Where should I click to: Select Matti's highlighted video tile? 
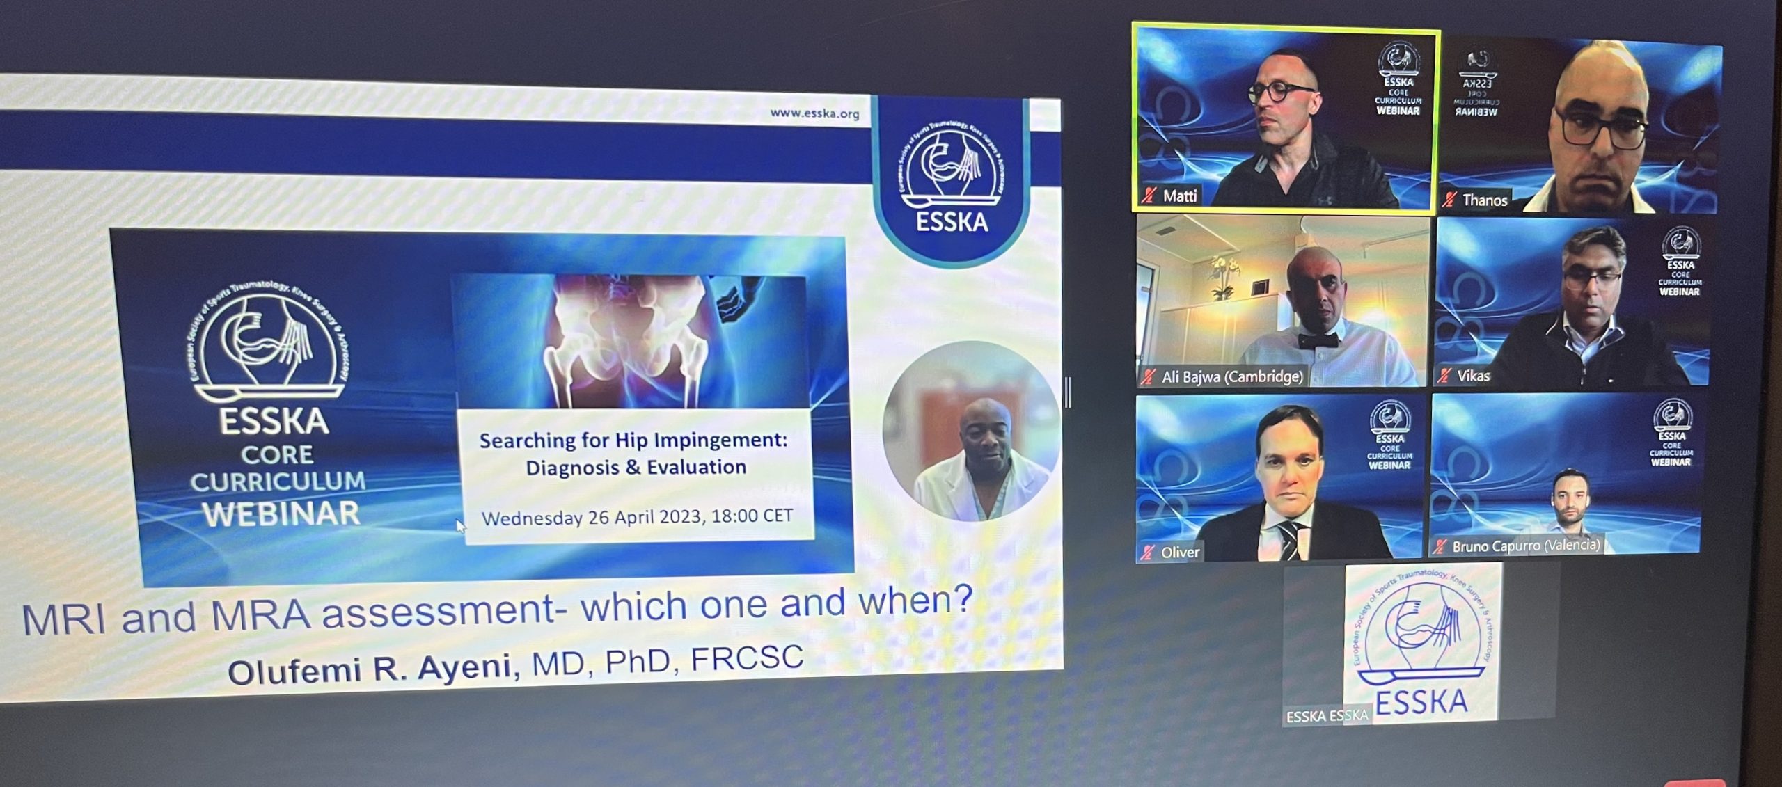[x=1285, y=117]
